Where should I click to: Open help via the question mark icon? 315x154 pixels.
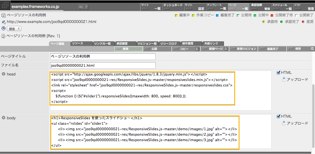click(x=86, y=7)
